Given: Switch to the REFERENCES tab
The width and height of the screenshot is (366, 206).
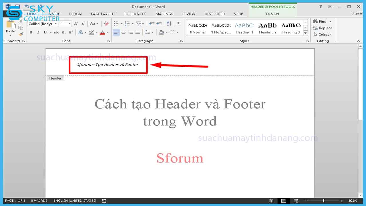Looking at the screenshot, I should (135, 14).
